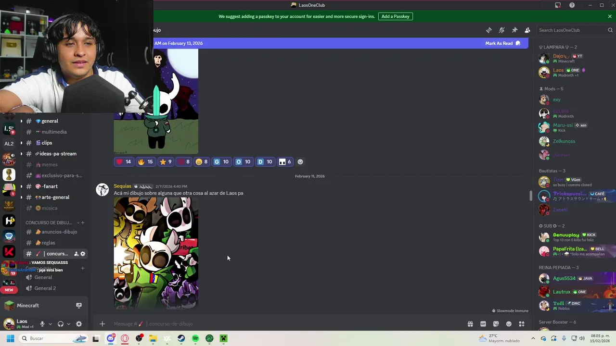Open pinned messages icon
Screen dimensions: 616x346
point(514,30)
